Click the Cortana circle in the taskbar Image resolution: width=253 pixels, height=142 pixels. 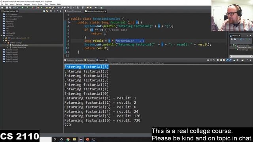(x=55, y=139)
